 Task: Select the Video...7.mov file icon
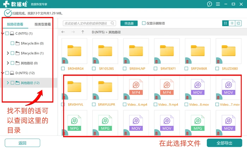pyautogui.click(x=229, y=87)
